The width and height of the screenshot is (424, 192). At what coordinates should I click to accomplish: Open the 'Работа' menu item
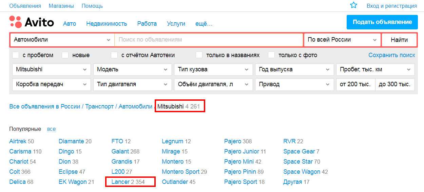147,24
